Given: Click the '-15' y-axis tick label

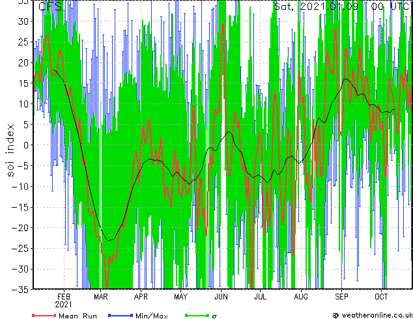Looking at the screenshot, I should click(21, 207).
